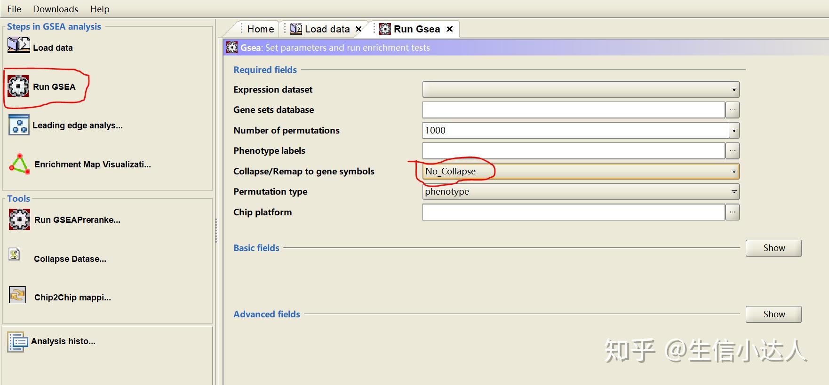Screen dimensions: 829x385
Task: Switch to the Home tab
Action: point(260,29)
